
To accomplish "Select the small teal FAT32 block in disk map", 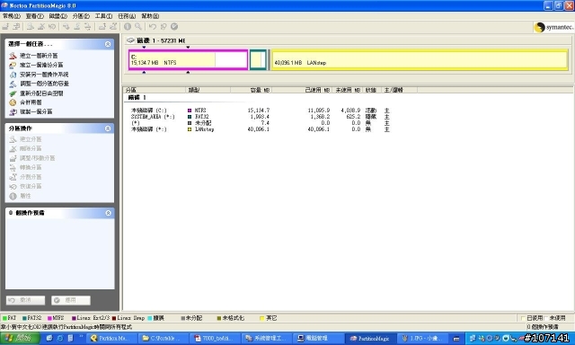I will (258, 60).
